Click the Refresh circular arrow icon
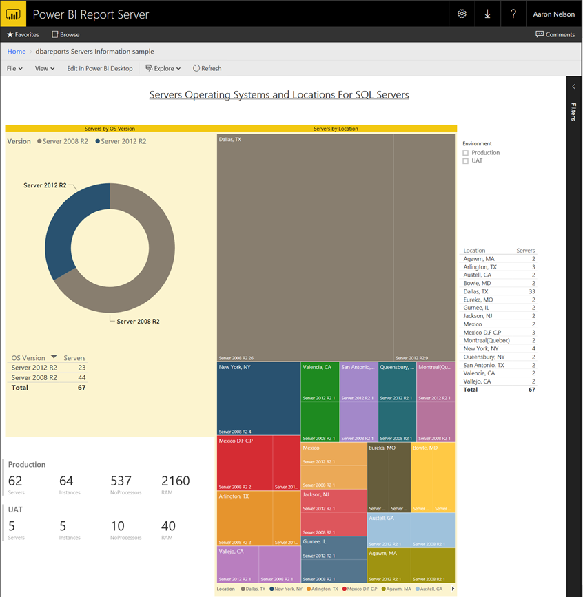This screenshot has width=583, height=597. (196, 68)
